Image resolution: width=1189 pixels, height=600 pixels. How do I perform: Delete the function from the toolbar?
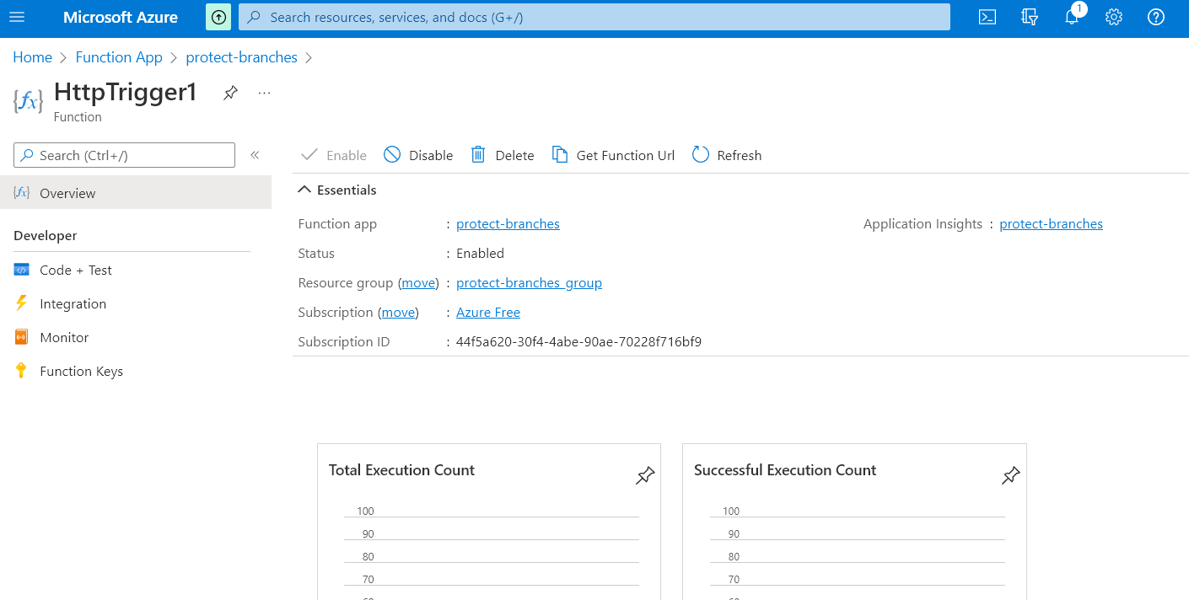[503, 155]
